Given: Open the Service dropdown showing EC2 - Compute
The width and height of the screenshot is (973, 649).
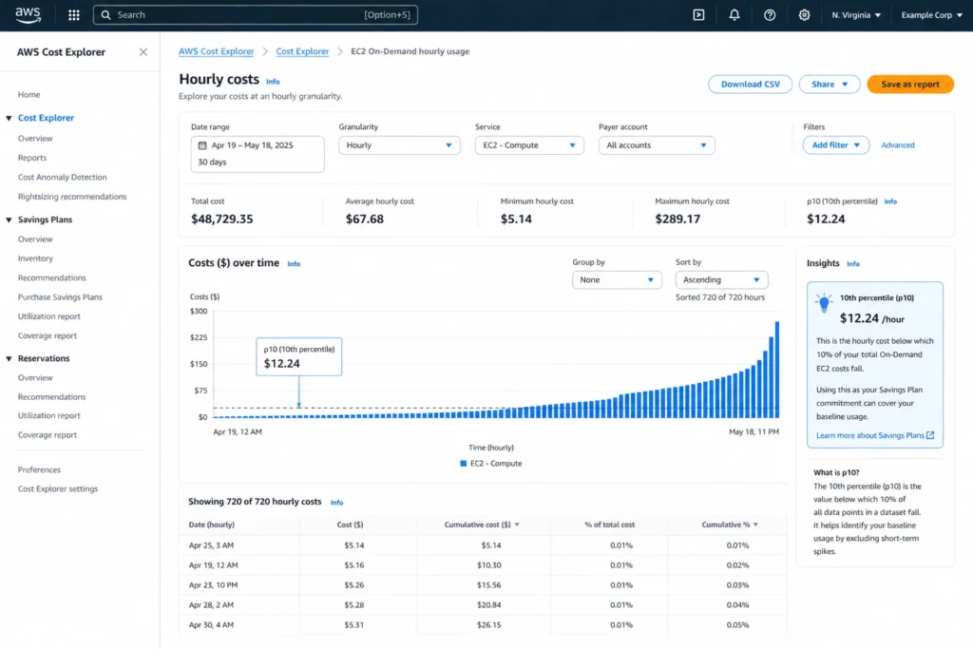Looking at the screenshot, I should [528, 145].
